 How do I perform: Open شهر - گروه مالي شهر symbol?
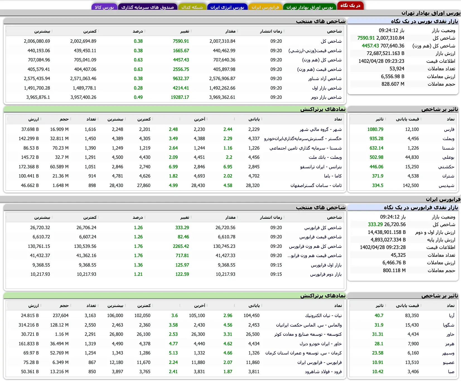321,129
